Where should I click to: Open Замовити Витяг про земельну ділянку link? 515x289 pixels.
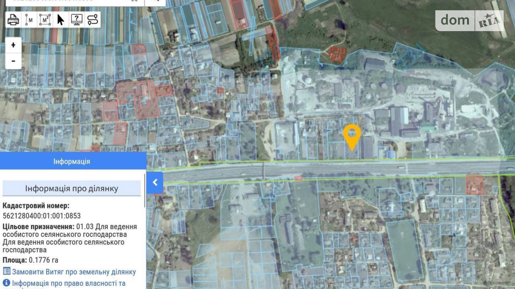click(x=74, y=272)
